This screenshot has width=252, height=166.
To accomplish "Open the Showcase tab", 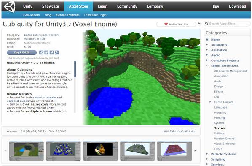I will [51, 6].
